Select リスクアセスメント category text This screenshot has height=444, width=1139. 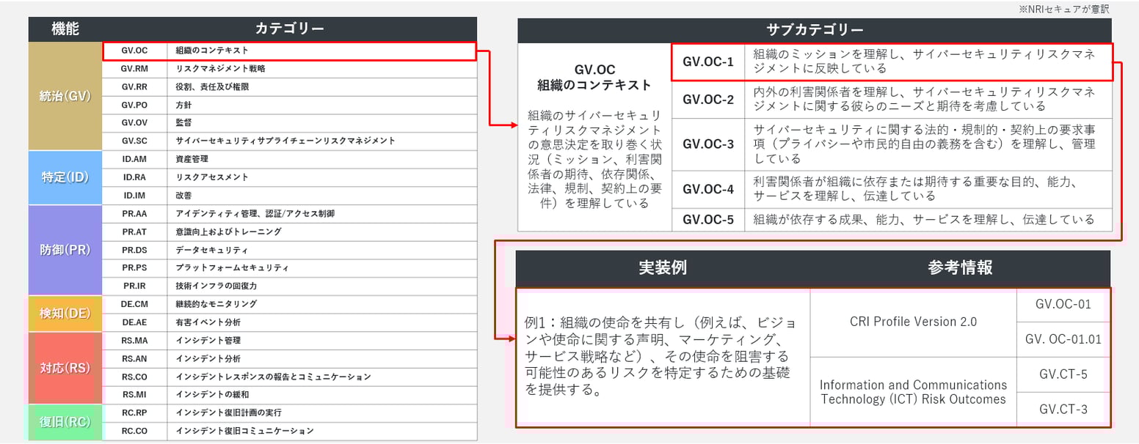[x=212, y=177]
